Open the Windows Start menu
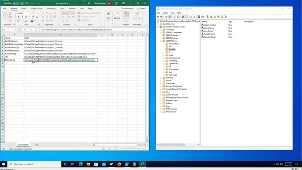 [3, 164]
